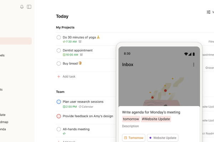Click the recurring icon under All-hands meeting
This screenshot has height=142, width=214.
pos(64,133)
